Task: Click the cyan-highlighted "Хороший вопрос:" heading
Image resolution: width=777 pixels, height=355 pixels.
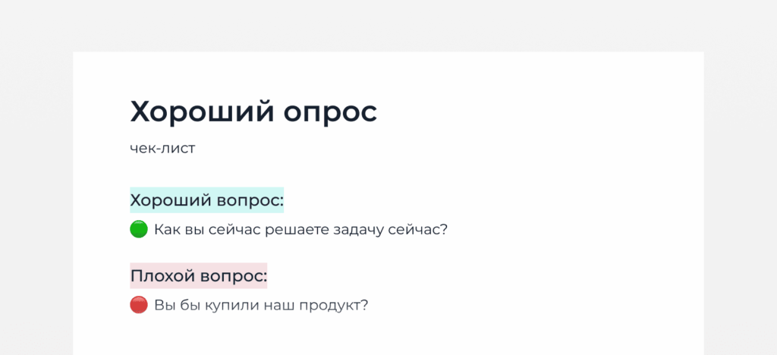Action: (206, 200)
